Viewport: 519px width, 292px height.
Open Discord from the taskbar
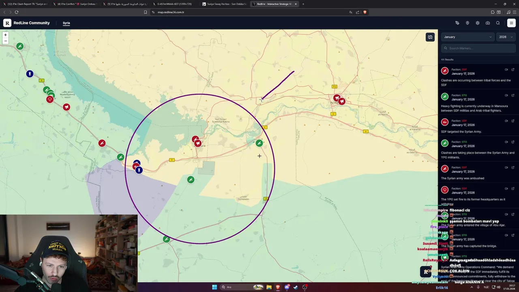point(287,287)
